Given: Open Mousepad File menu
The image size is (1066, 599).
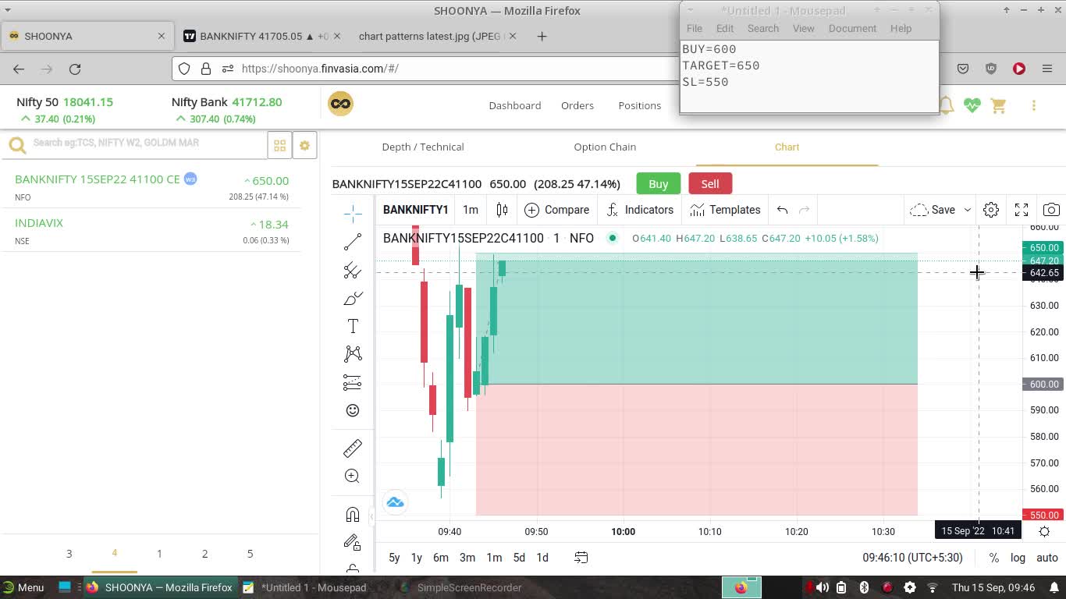Looking at the screenshot, I should coord(694,28).
